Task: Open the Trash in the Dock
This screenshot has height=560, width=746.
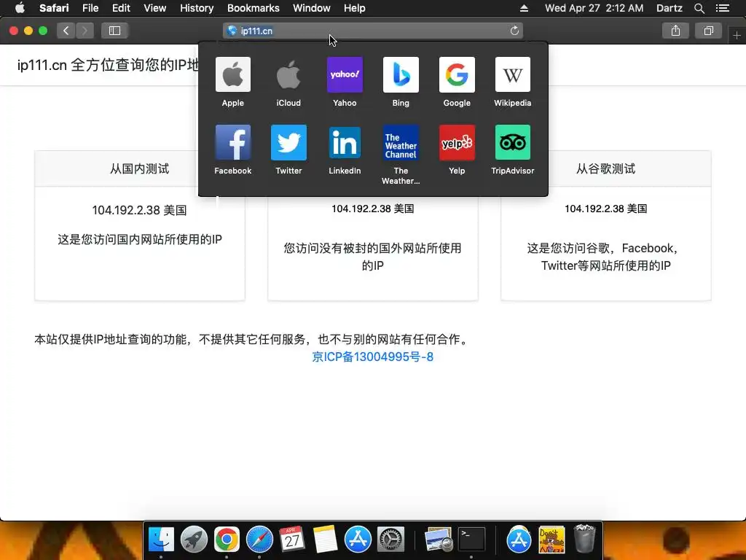Action: (x=584, y=539)
